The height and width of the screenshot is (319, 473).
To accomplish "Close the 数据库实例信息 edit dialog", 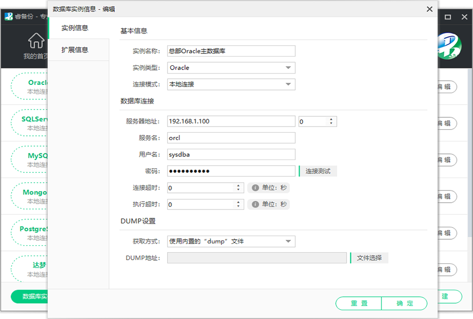I will pyautogui.click(x=430, y=9).
